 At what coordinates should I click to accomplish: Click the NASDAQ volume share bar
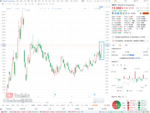[132, 55]
